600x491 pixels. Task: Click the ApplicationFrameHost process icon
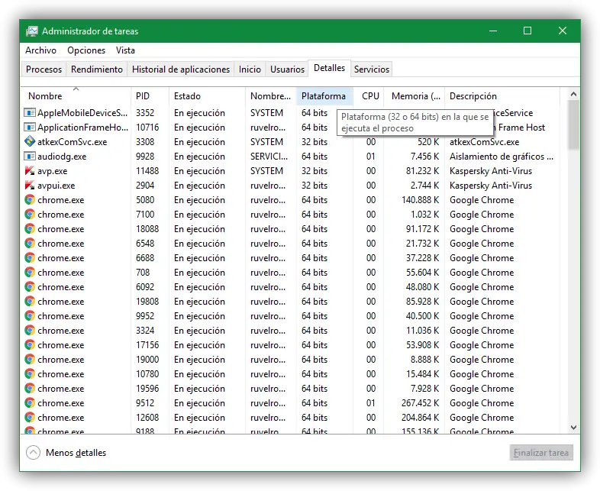(x=30, y=128)
